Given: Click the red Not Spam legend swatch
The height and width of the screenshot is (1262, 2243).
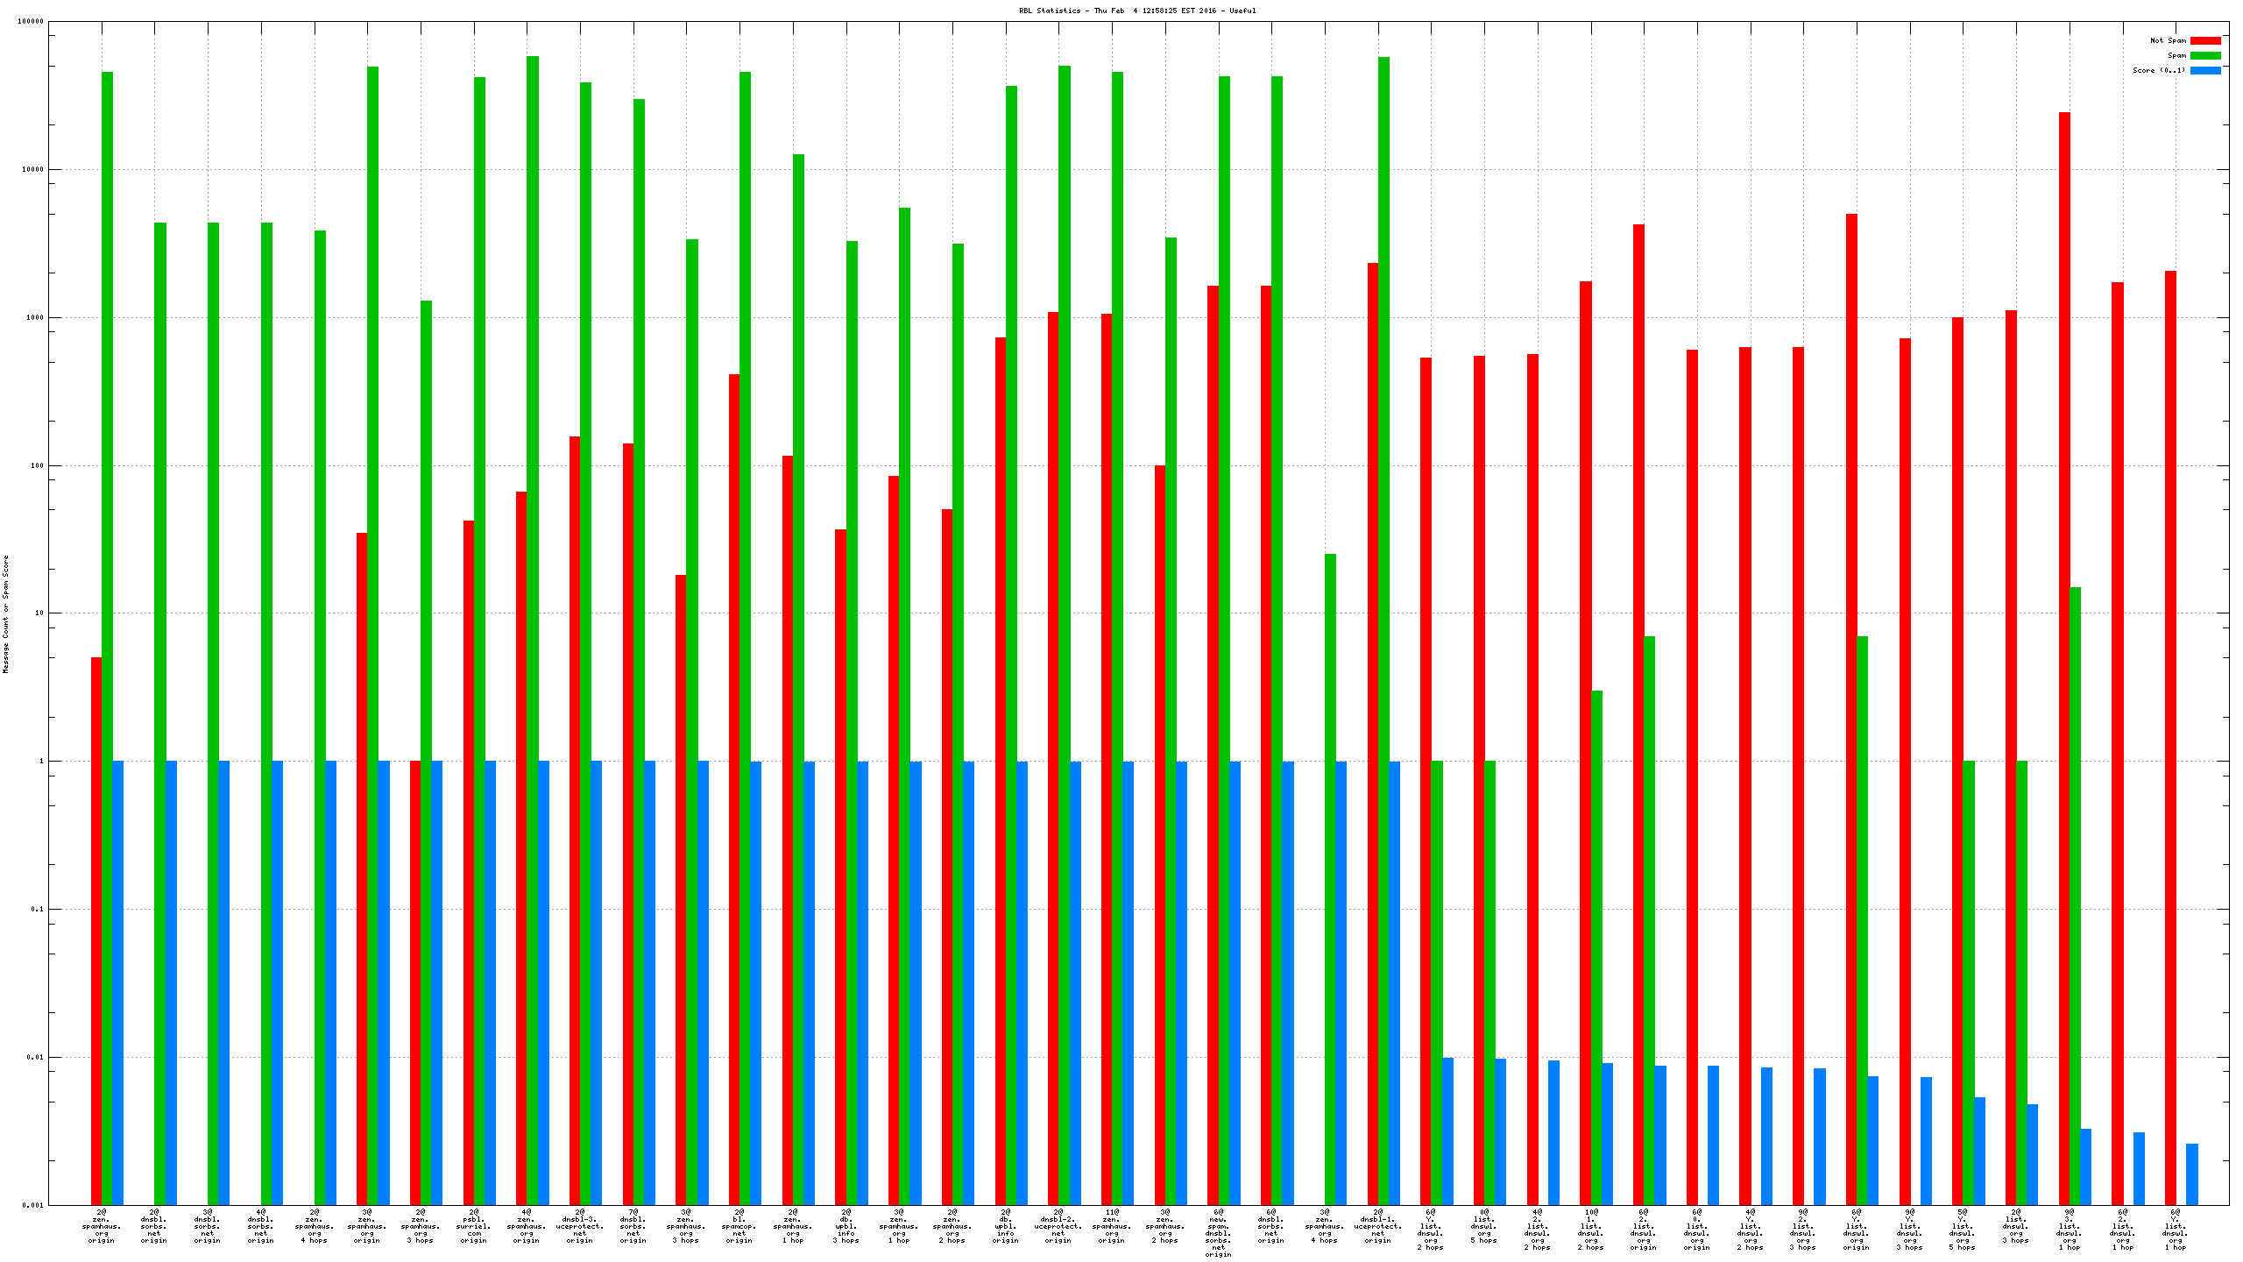Looking at the screenshot, I should point(2204,40).
